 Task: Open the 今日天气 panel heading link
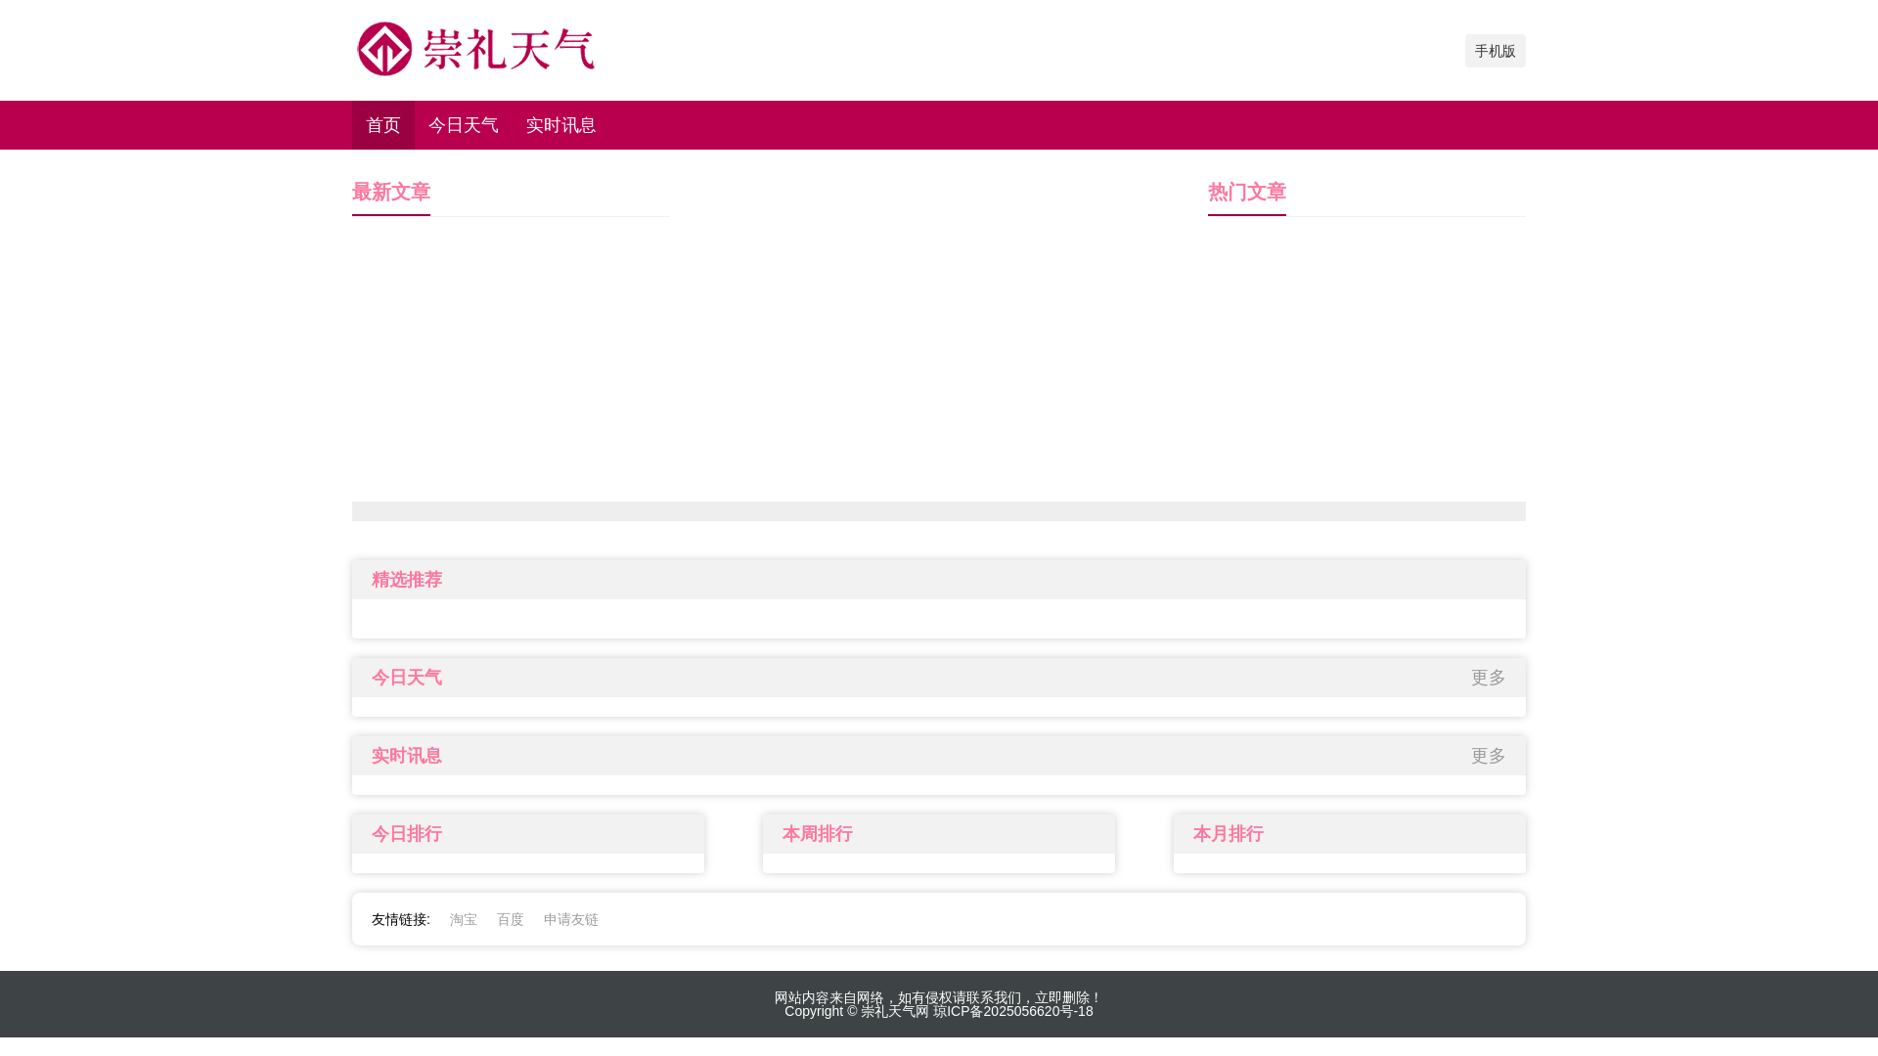pos(407,678)
